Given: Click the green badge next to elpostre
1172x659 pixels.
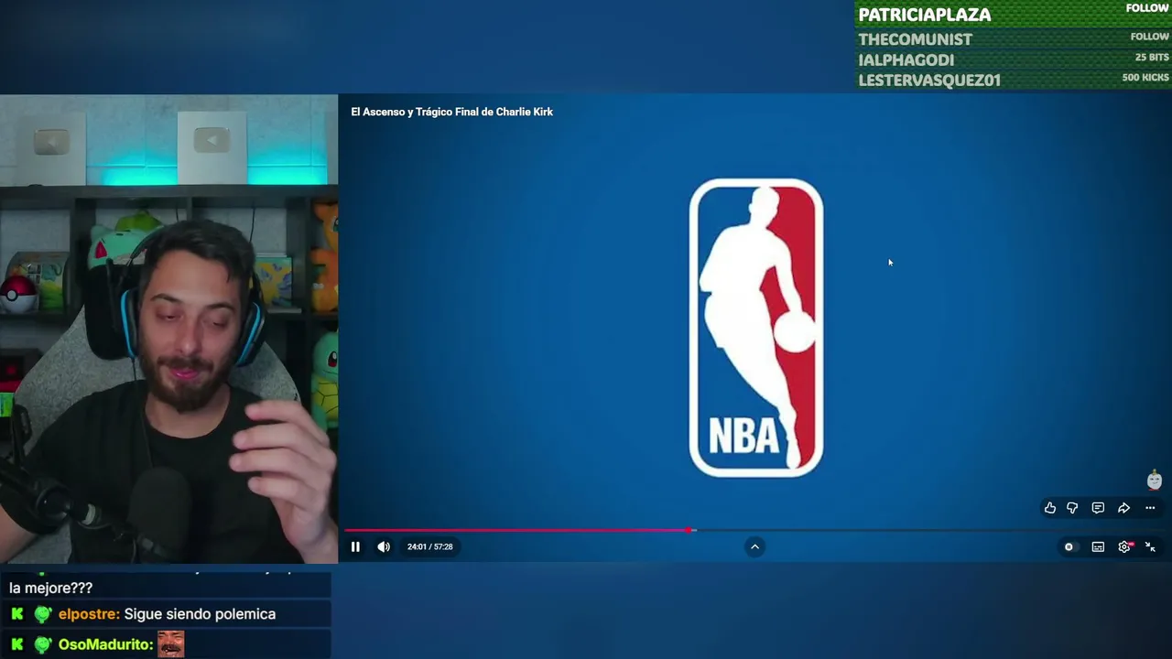Looking at the screenshot, I should [x=42, y=614].
